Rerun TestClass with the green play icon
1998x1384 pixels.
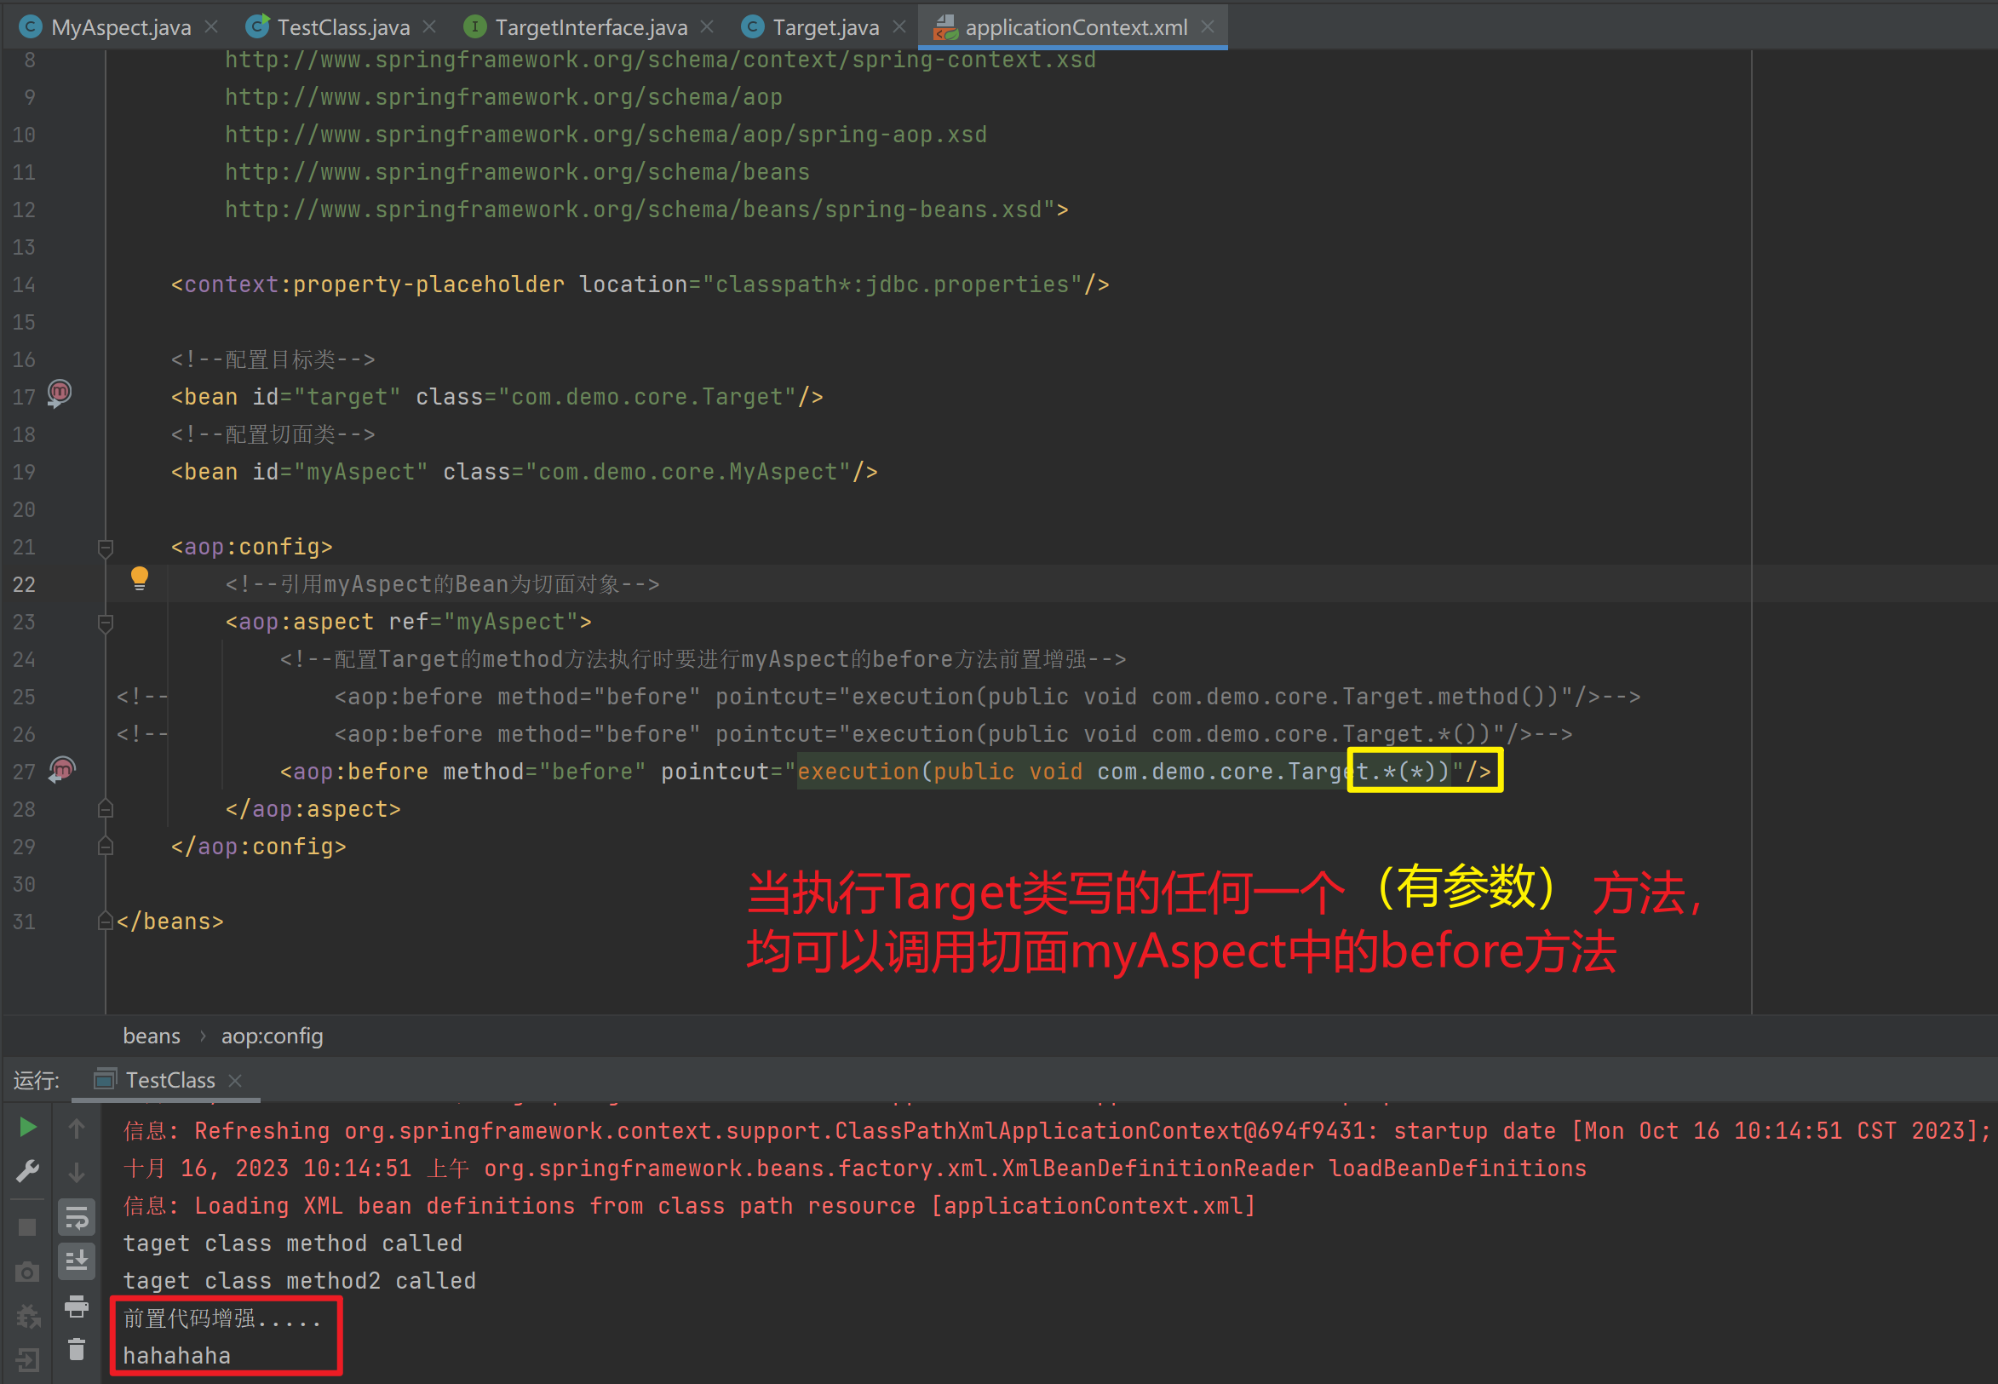coord(28,1127)
